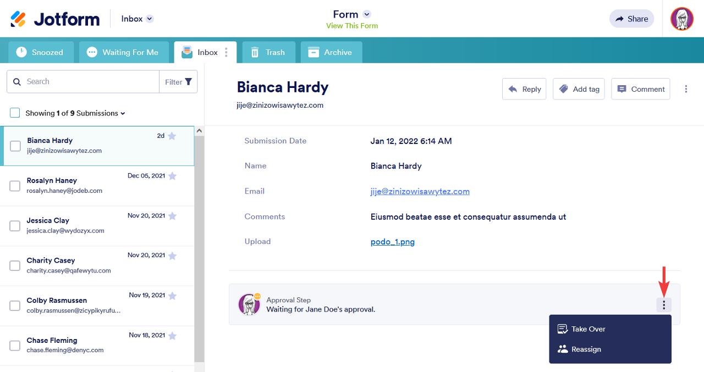
Task: Click the search magnifier icon
Action: click(x=17, y=81)
